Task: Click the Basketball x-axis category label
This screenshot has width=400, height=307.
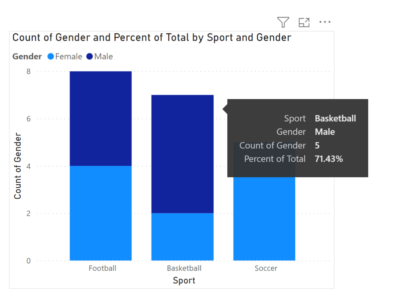Action: tap(184, 268)
